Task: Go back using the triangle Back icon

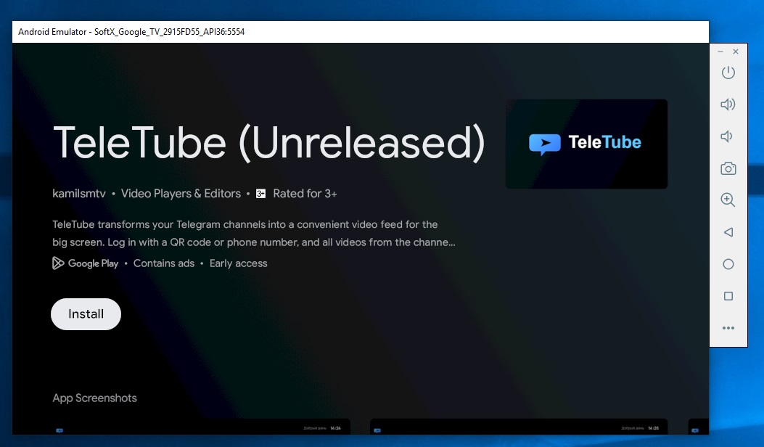Action: (x=728, y=232)
